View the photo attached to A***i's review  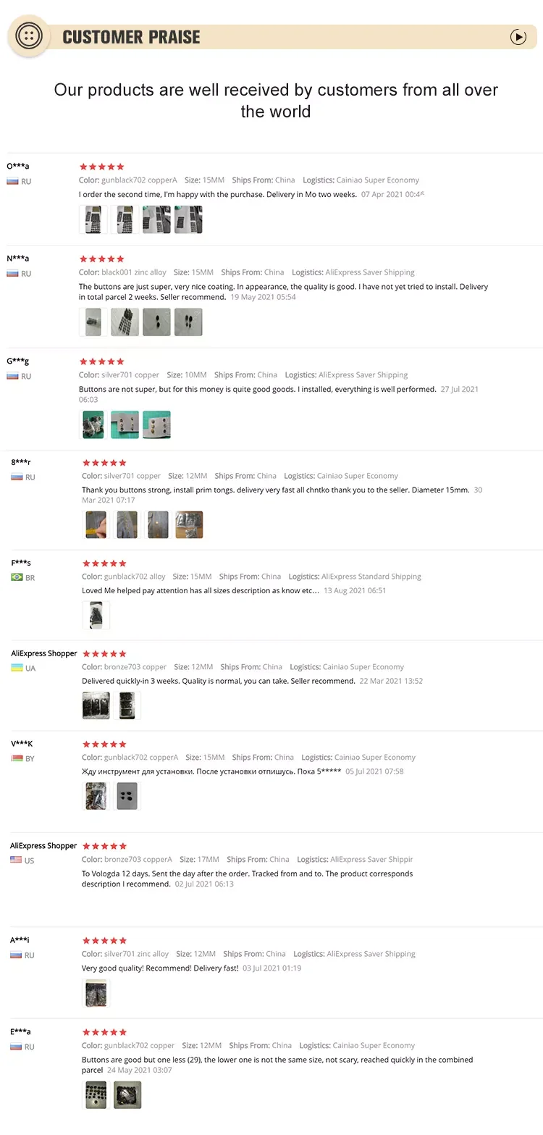[x=96, y=993]
